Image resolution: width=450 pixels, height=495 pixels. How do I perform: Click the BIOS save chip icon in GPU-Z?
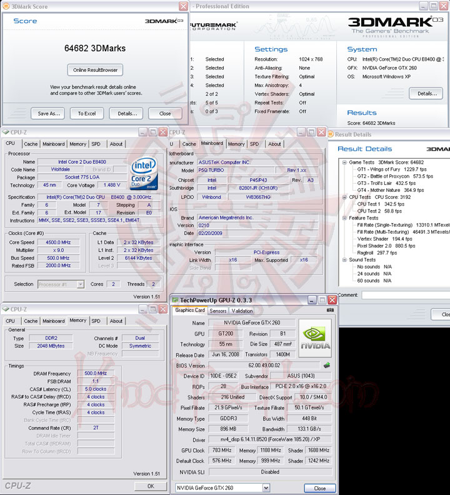327,365
